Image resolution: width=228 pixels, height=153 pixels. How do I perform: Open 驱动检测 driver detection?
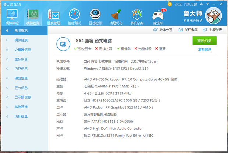coord(95,17)
